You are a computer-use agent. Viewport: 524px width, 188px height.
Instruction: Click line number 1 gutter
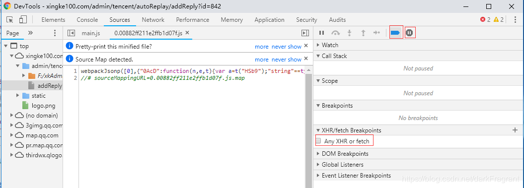pos(75,71)
